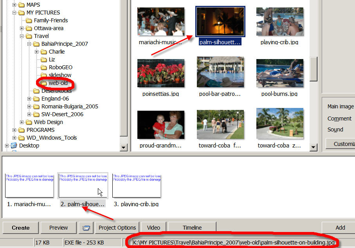The width and height of the screenshot is (355, 248).
Task: Collapse the BahiaPrincipe_2007 folder
Action: click(29, 44)
